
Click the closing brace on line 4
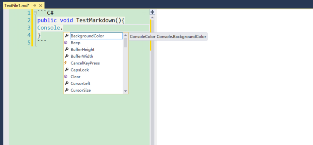point(39,35)
